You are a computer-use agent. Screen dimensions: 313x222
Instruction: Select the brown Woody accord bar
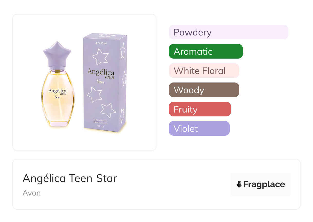204,90
